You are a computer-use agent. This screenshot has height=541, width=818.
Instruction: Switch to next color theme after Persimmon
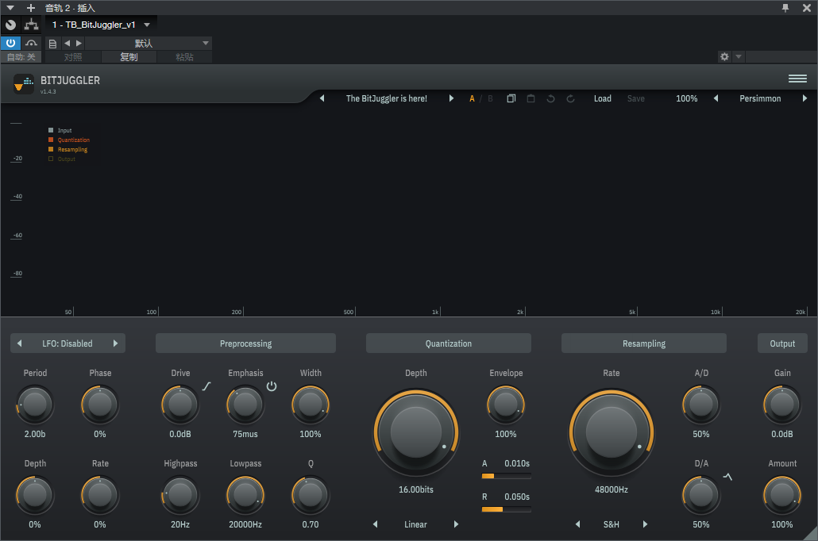coord(804,98)
